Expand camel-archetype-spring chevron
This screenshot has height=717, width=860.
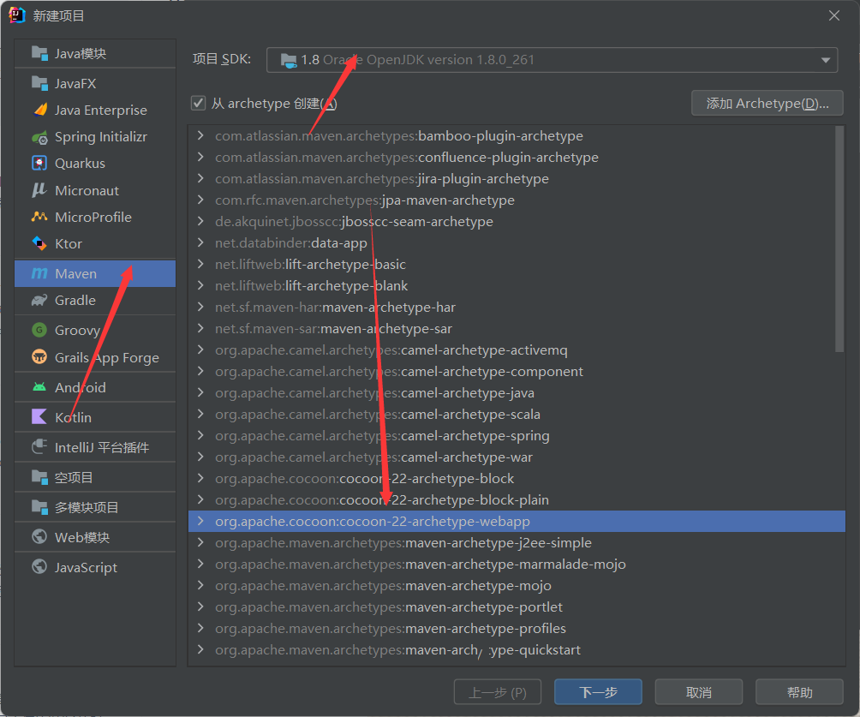200,435
